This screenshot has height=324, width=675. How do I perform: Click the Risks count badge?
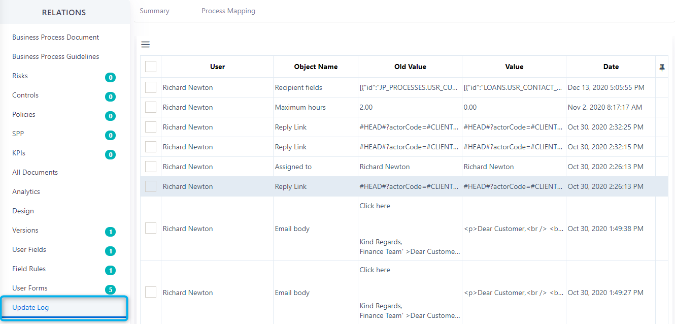[x=110, y=78]
